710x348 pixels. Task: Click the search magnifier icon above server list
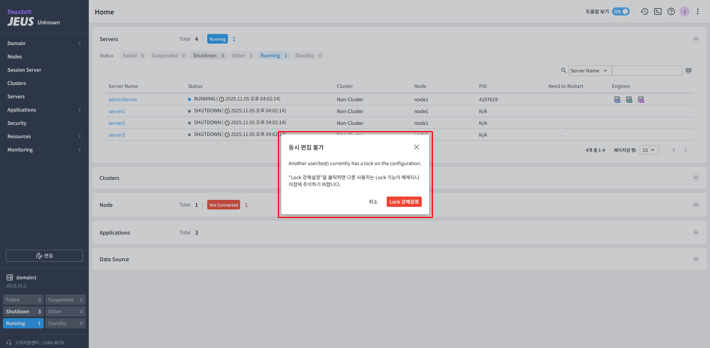[x=563, y=71]
